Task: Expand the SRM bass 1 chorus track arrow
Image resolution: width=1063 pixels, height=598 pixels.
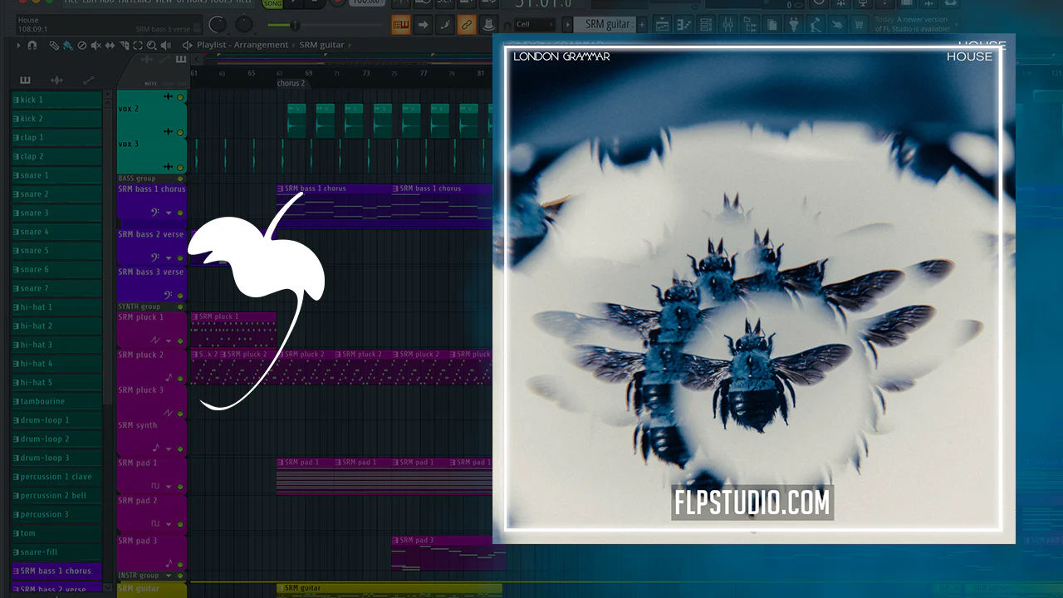Action: (x=169, y=213)
